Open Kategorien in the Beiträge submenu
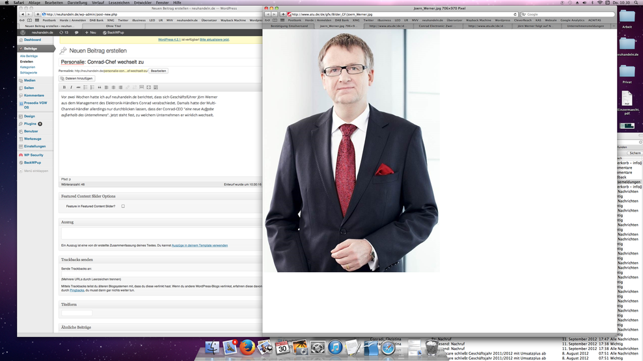Screen dimensions: 643x361 click(x=27, y=67)
